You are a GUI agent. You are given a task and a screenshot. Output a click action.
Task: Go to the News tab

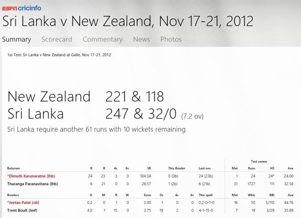pyautogui.click(x=141, y=39)
